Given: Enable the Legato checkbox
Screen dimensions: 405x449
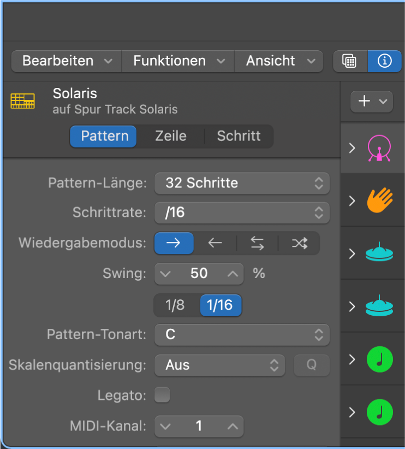Looking at the screenshot, I should pos(162,395).
